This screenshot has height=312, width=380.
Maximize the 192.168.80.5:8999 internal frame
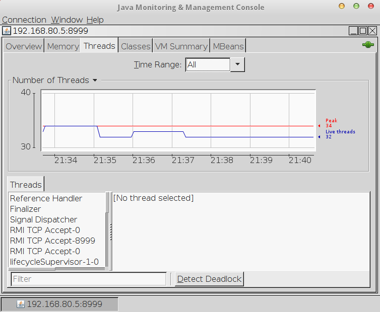[363, 31]
